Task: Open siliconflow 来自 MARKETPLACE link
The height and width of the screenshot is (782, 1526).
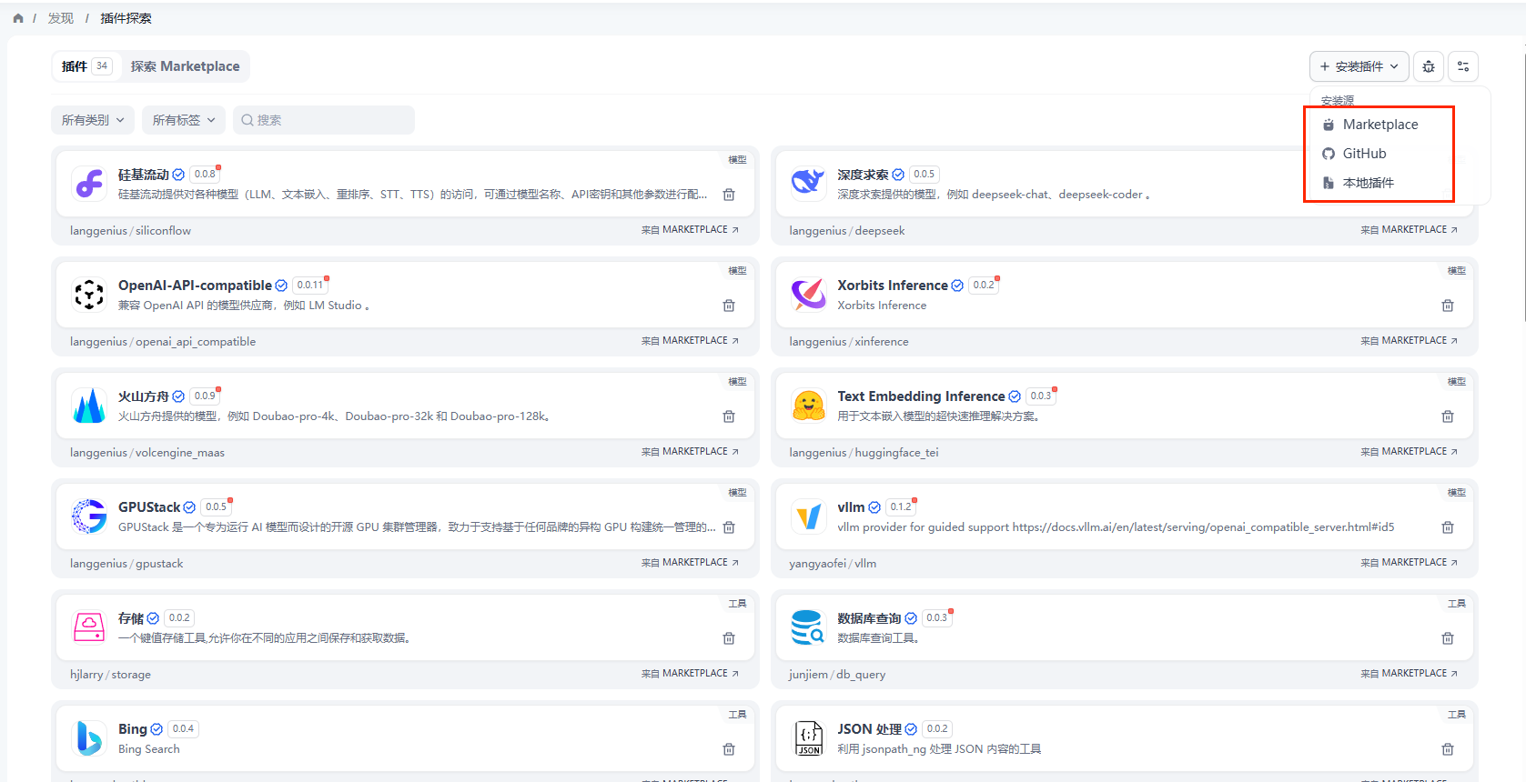Action: point(690,230)
